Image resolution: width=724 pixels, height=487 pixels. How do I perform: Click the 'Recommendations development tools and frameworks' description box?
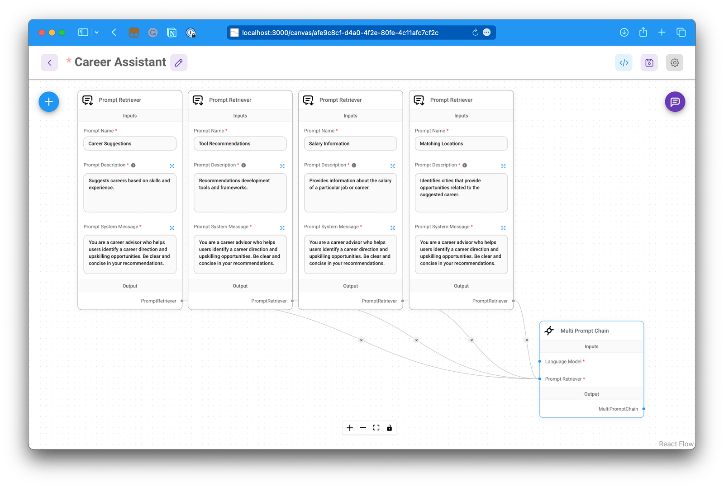240,193
